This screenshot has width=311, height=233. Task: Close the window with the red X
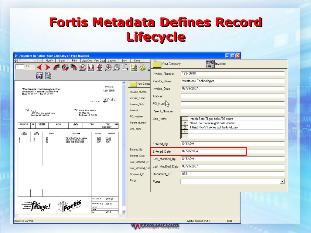pyautogui.click(x=238, y=56)
